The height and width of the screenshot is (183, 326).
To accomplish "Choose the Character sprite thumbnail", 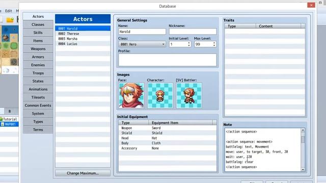I will coord(160,96).
